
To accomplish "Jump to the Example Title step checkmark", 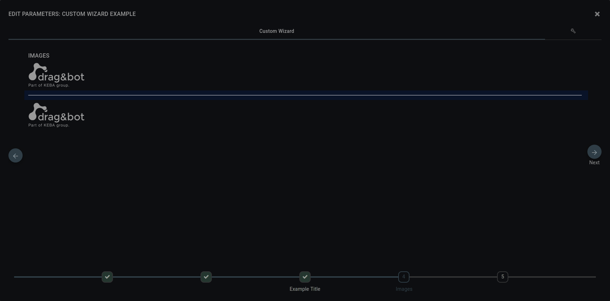I will (x=305, y=277).
